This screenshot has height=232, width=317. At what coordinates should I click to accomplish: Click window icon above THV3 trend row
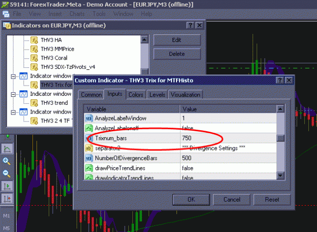click(23, 94)
